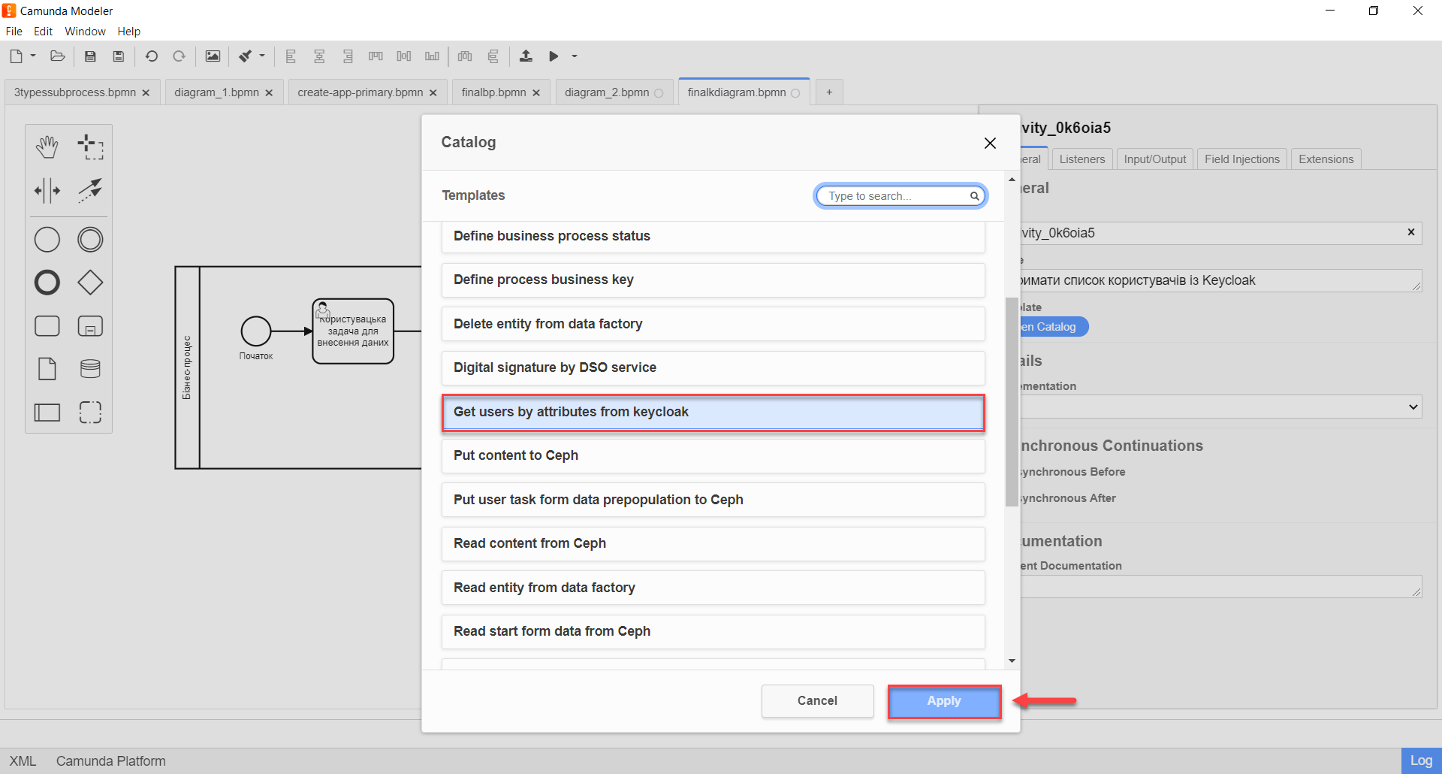The height and width of the screenshot is (774, 1442).
Task: Create a Task from palette
Action: tap(47, 326)
